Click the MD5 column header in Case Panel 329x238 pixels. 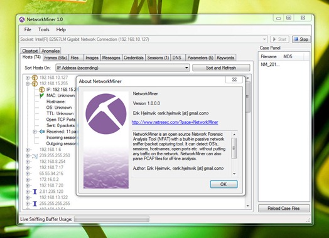293,56
